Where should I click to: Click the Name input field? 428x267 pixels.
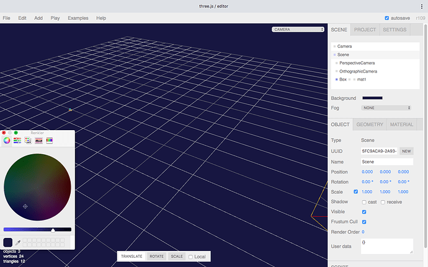click(x=387, y=162)
